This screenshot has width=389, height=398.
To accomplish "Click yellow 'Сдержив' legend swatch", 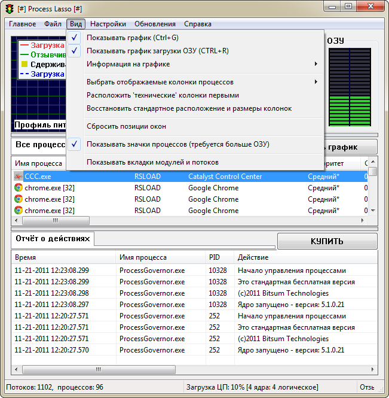I will coord(24,64).
